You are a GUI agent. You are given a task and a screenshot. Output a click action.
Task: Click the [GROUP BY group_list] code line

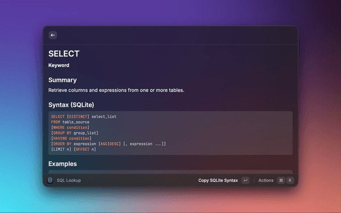tap(75, 133)
